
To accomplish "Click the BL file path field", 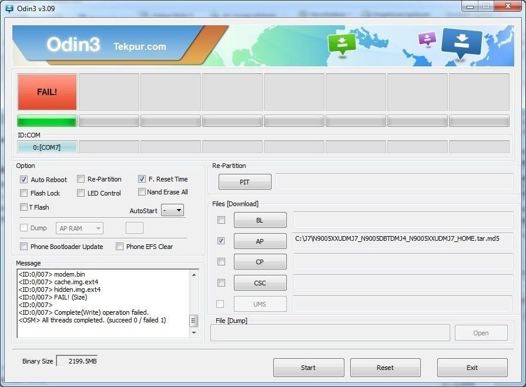I will click(403, 220).
